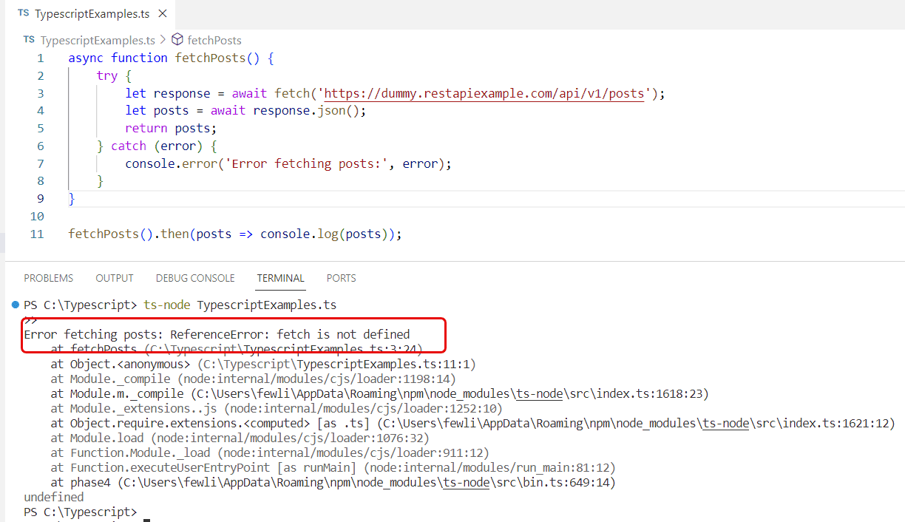Click the console.error 'Error fetching posts:' line
This screenshot has width=905, height=522.
coord(288,163)
